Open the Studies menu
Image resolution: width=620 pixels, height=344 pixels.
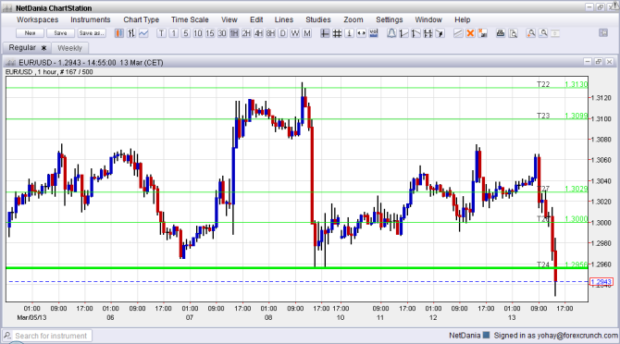point(318,19)
